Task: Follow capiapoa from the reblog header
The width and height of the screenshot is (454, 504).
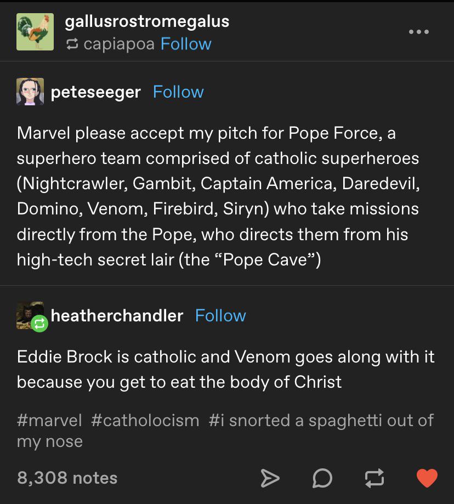Action: [x=186, y=44]
